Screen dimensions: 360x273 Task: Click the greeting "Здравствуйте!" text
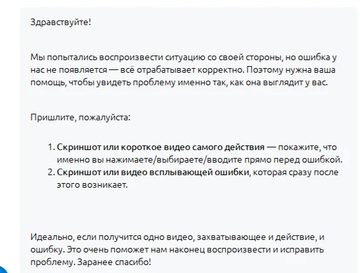pyautogui.click(x=61, y=22)
